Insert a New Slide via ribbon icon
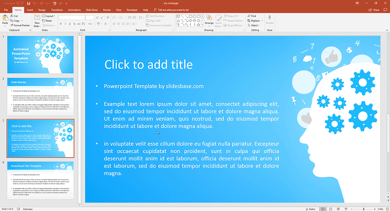Screen dimensions: 390x211 [x=37, y=19]
